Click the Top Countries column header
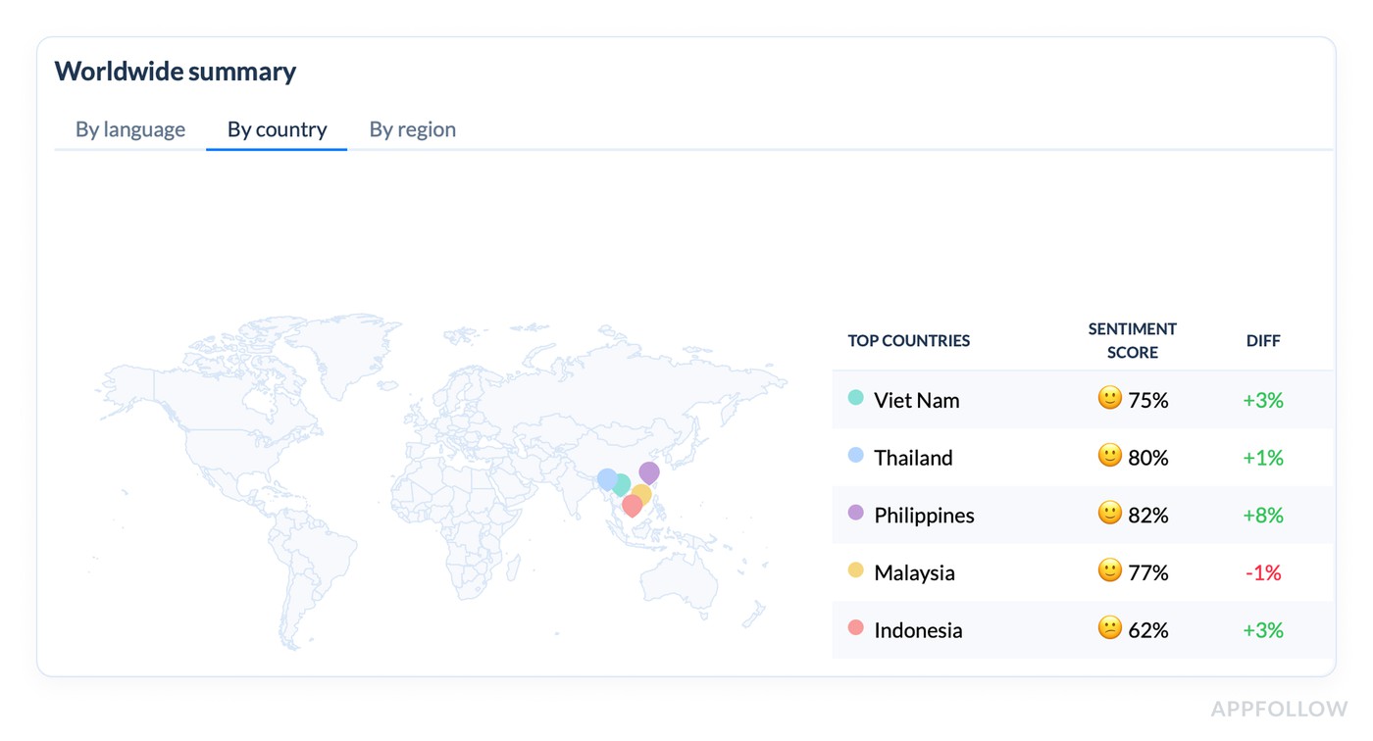This screenshot has height=741, width=1373. tap(908, 340)
